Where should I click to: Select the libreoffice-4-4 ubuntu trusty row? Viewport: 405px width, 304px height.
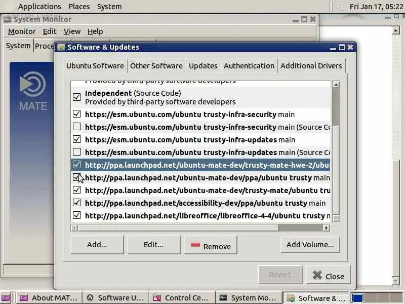[x=200, y=215]
